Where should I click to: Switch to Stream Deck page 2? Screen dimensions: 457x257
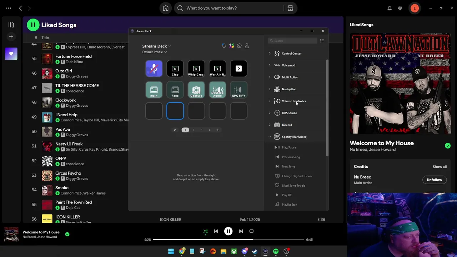point(193,130)
